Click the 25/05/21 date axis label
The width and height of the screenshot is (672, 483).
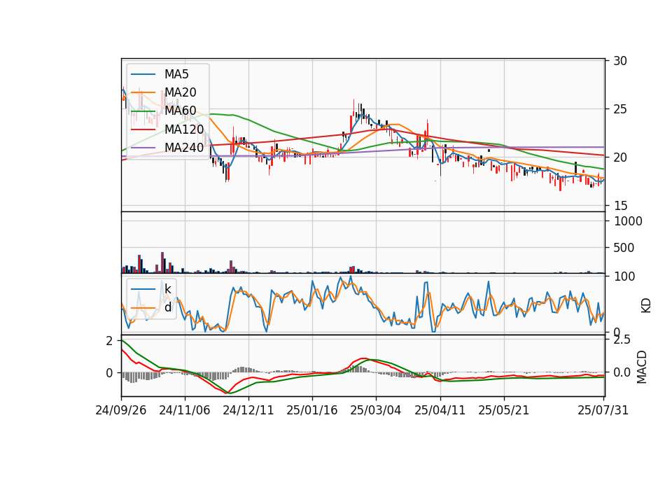(503, 410)
